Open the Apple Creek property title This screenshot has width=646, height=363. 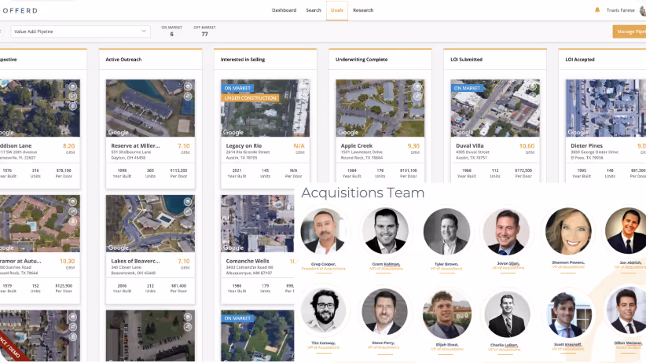pos(357,146)
